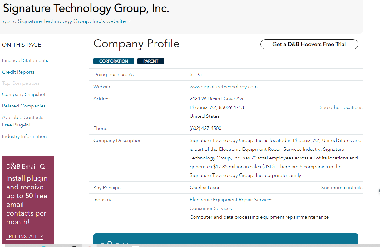
Task: Click FREE INSTALL in the Email IQ ad
Action: click(22, 236)
